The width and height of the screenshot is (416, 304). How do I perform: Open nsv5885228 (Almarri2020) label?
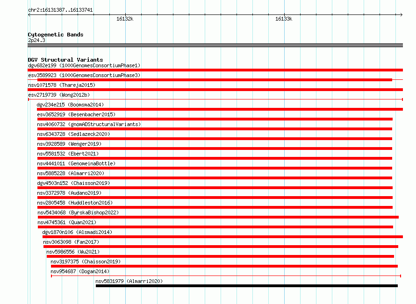point(71,173)
